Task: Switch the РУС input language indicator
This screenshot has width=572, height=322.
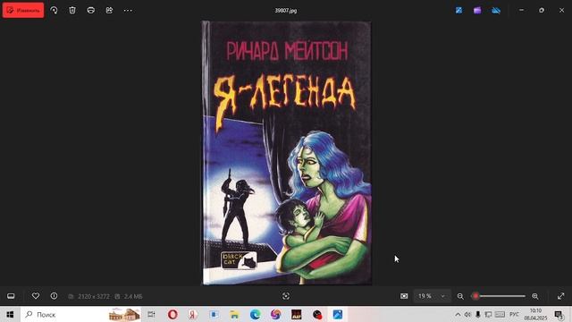Action: tap(514, 314)
